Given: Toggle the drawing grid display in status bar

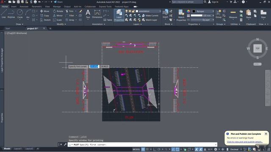Looking at the screenshot, I should (143, 149).
